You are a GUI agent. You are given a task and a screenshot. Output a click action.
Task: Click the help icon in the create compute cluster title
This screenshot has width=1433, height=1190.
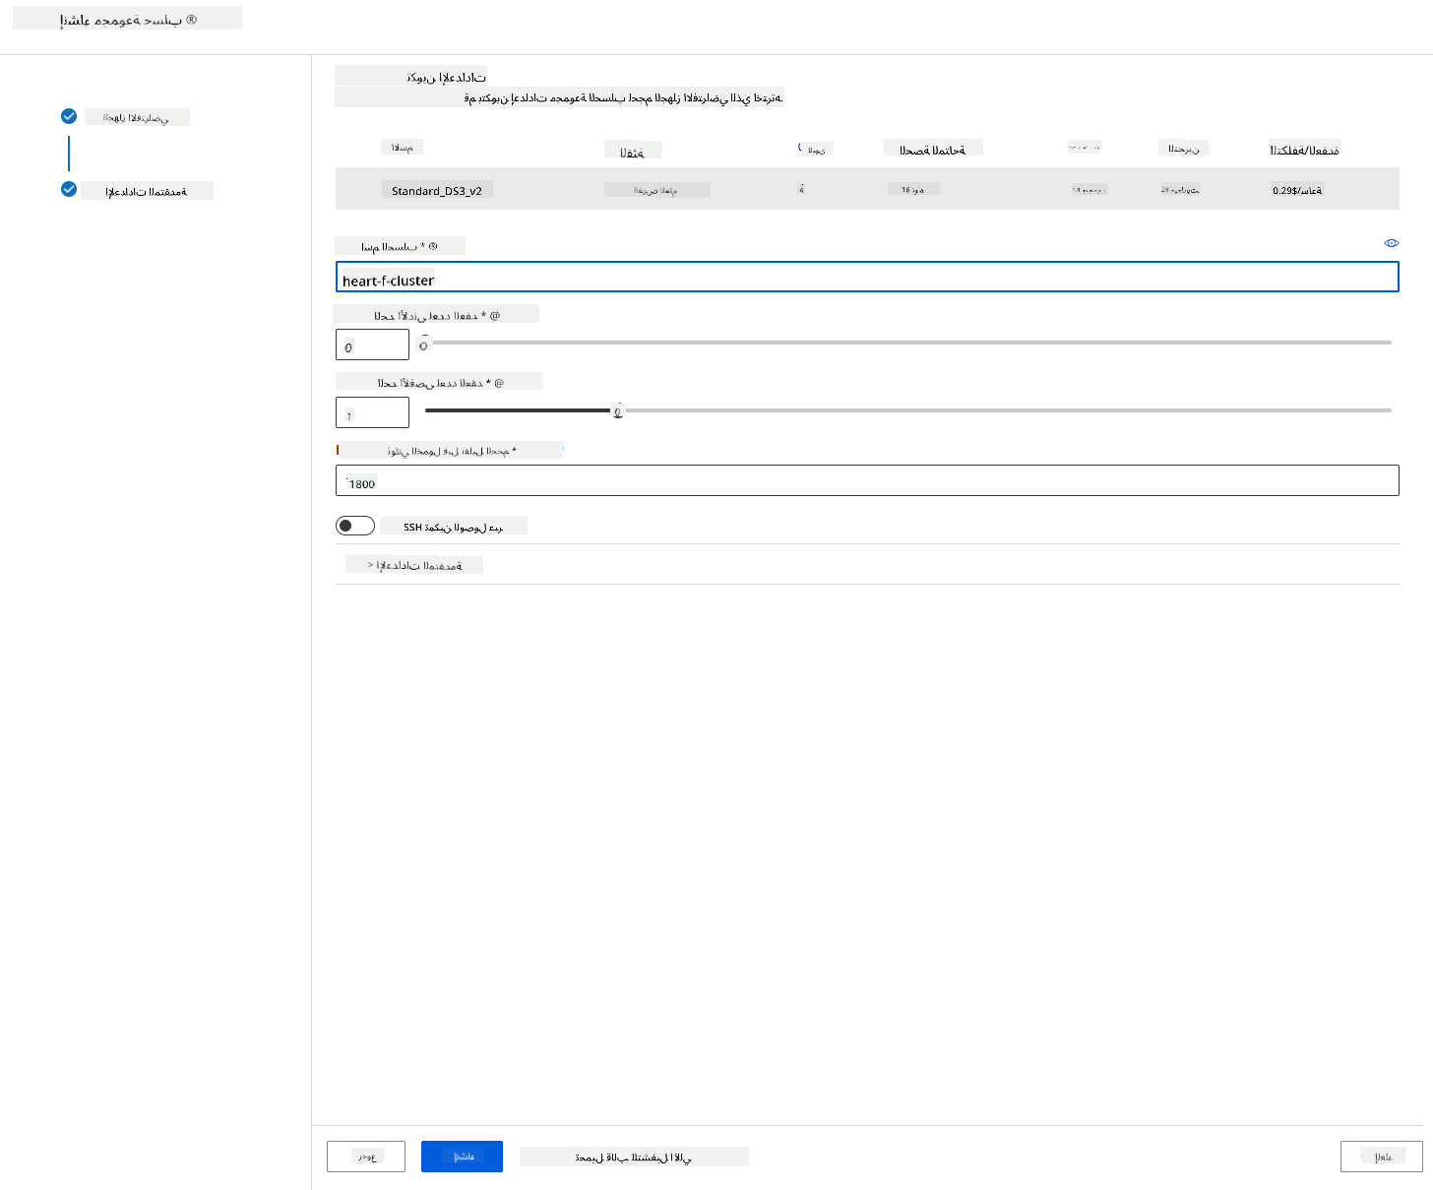click(191, 20)
